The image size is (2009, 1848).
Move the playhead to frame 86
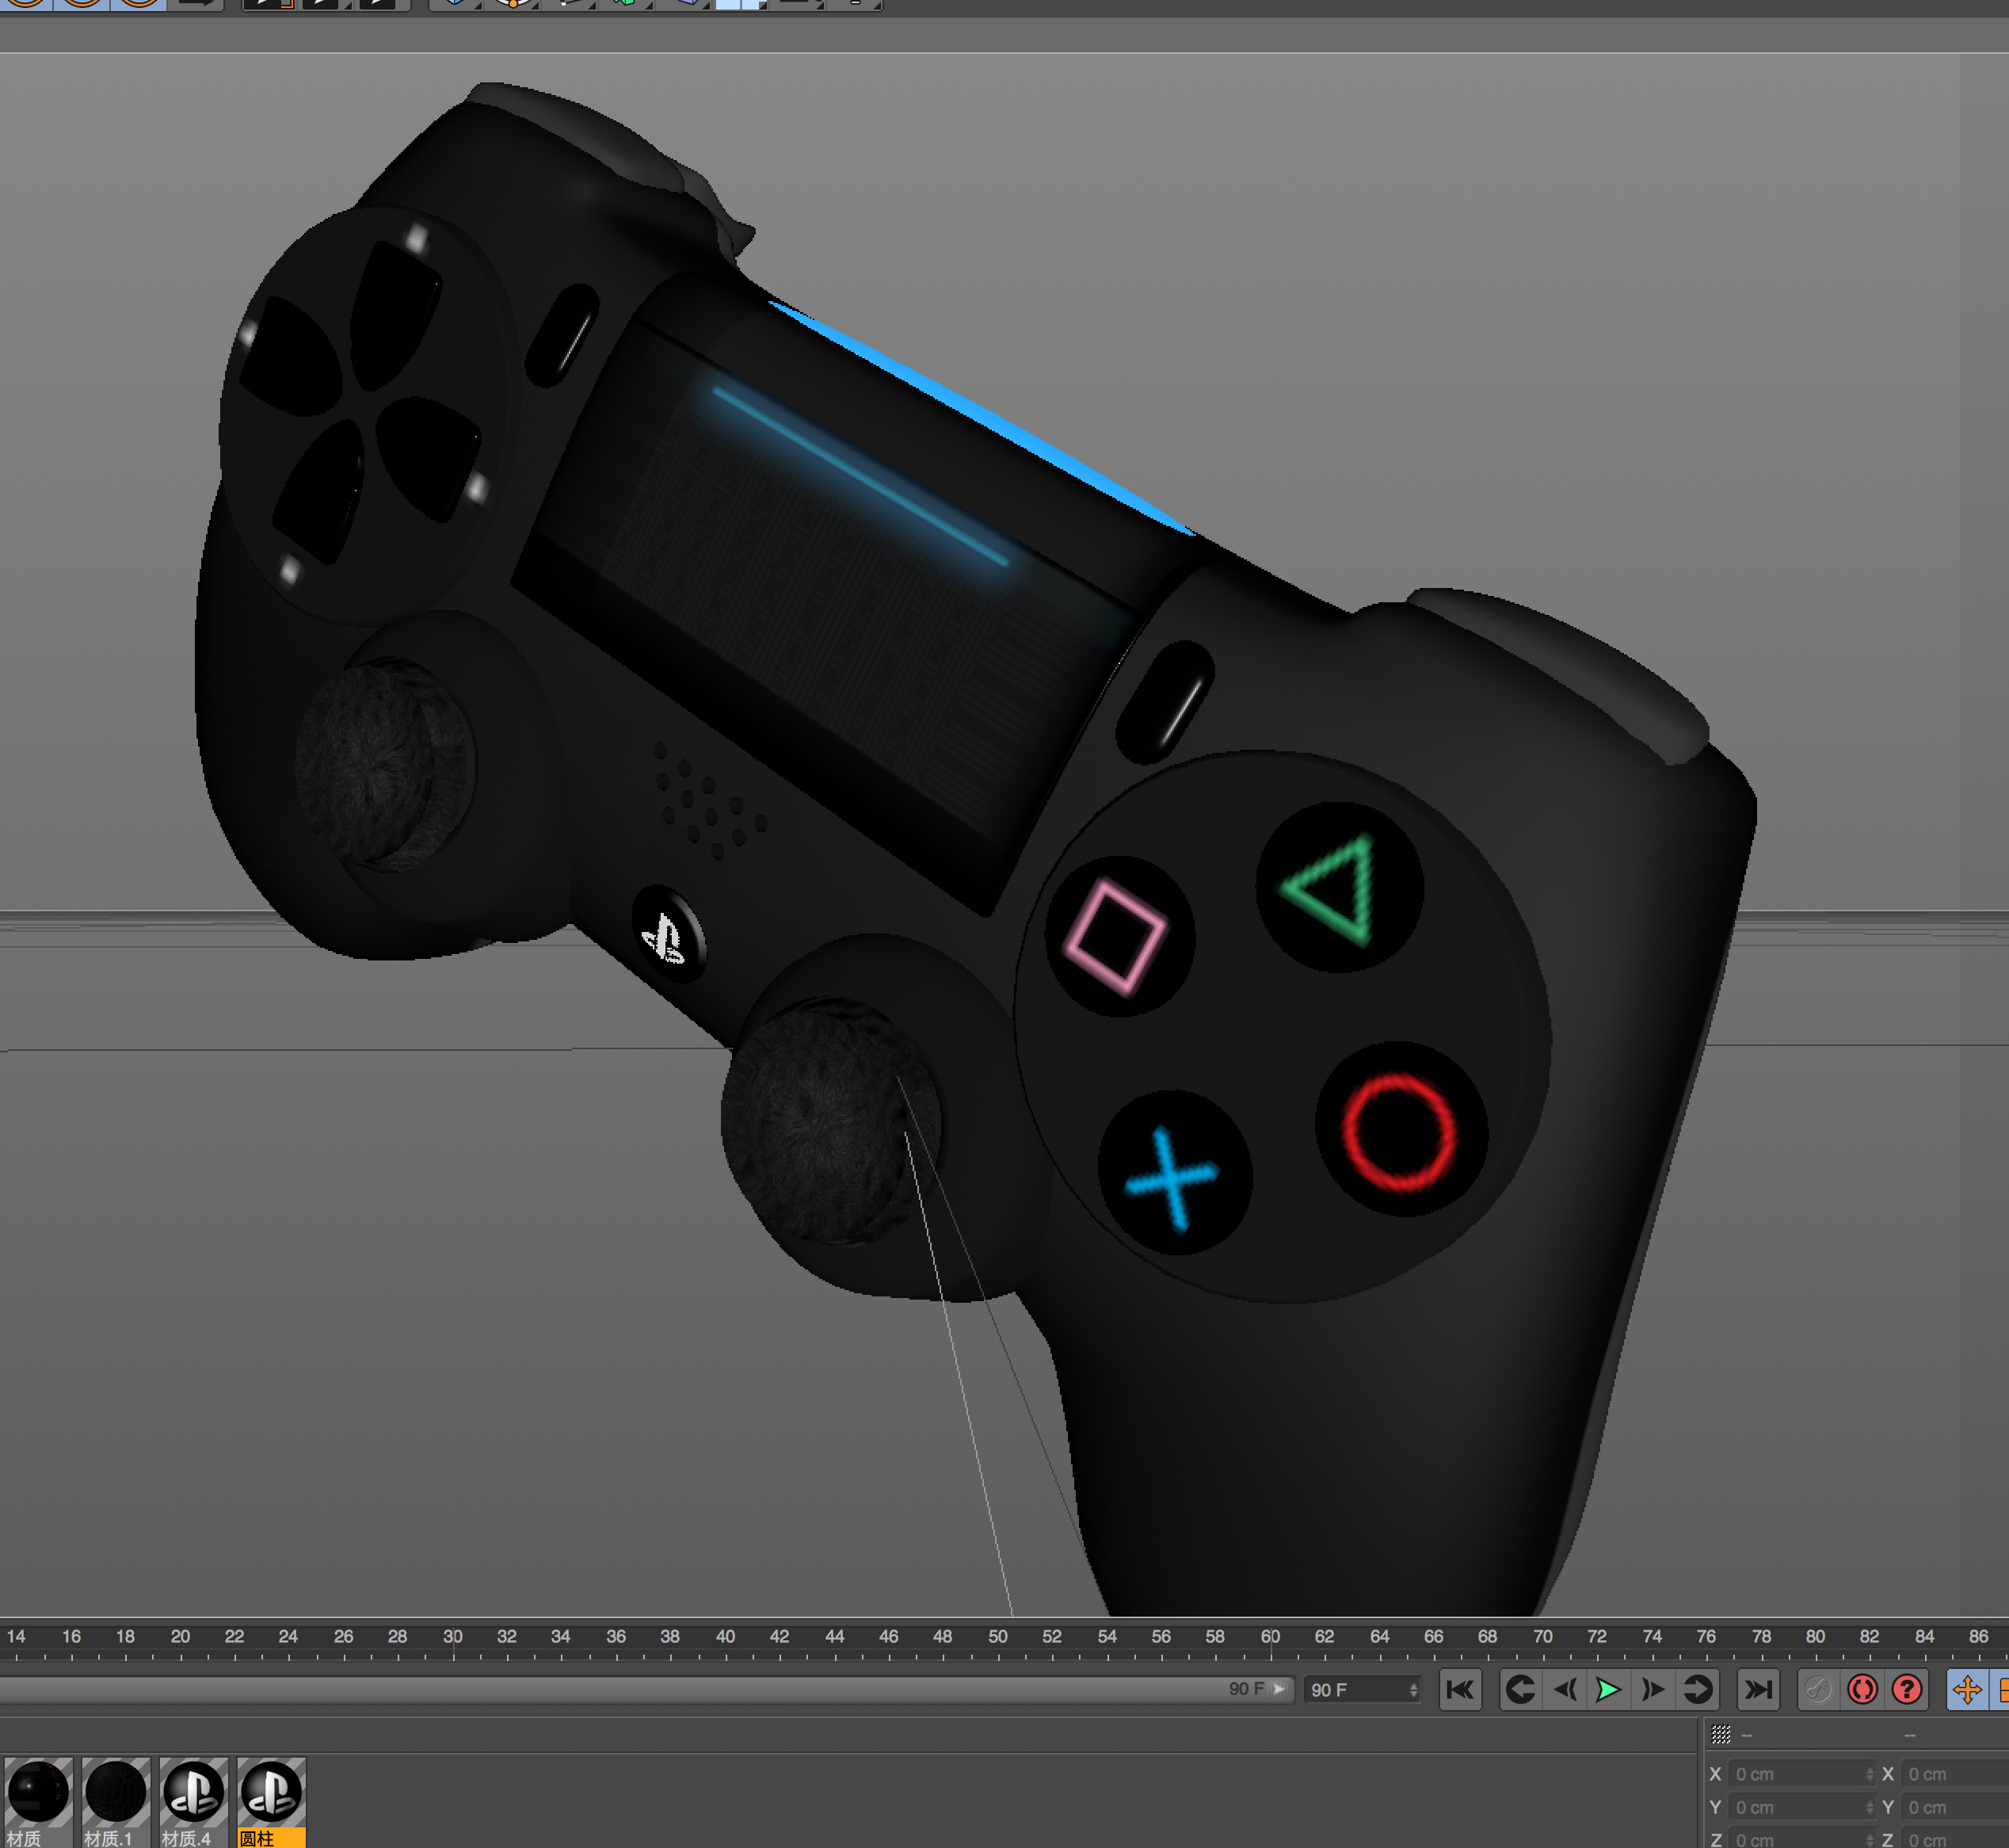(1979, 1637)
